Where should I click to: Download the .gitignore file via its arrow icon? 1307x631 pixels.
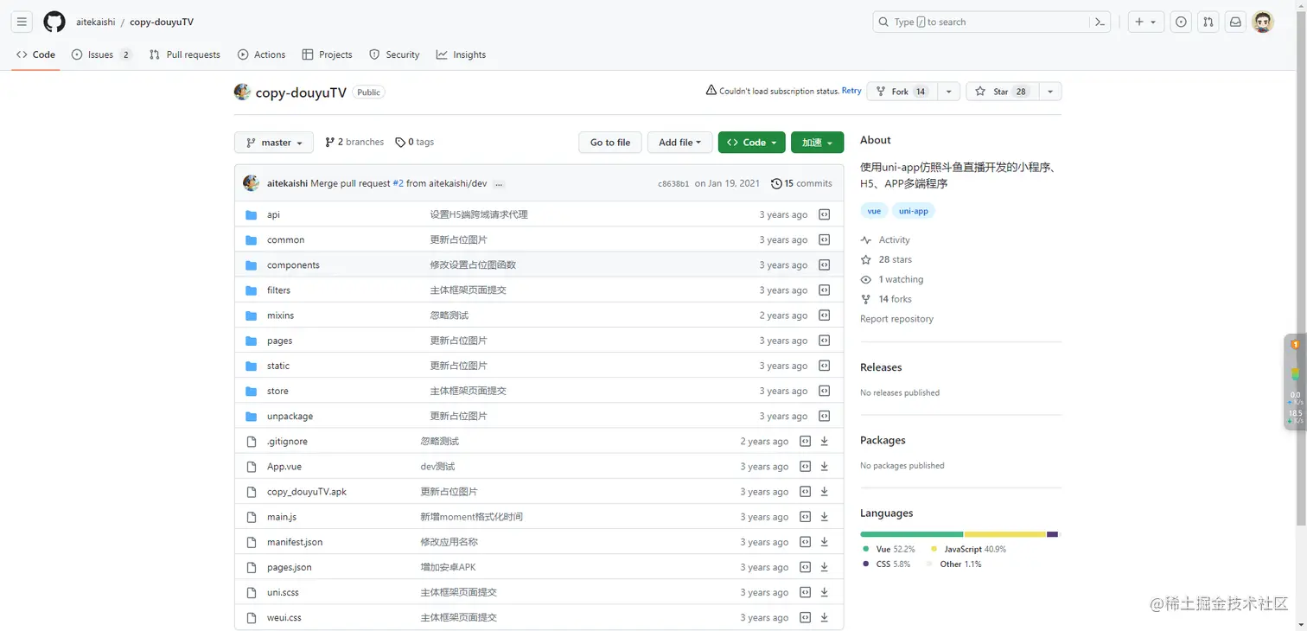[x=825, y=441]
